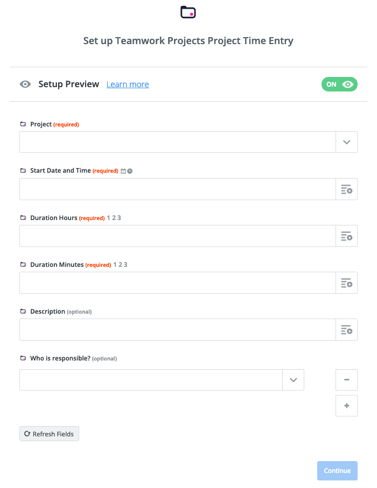Click the eye icon beside Setup Preview
The image size is (377, 488).
25,84
